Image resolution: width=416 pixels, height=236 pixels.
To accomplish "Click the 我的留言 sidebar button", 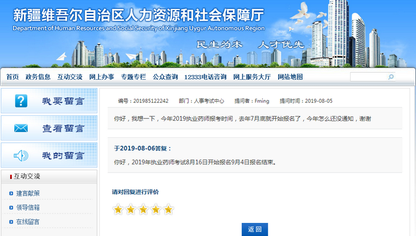I will coord(49,155).
